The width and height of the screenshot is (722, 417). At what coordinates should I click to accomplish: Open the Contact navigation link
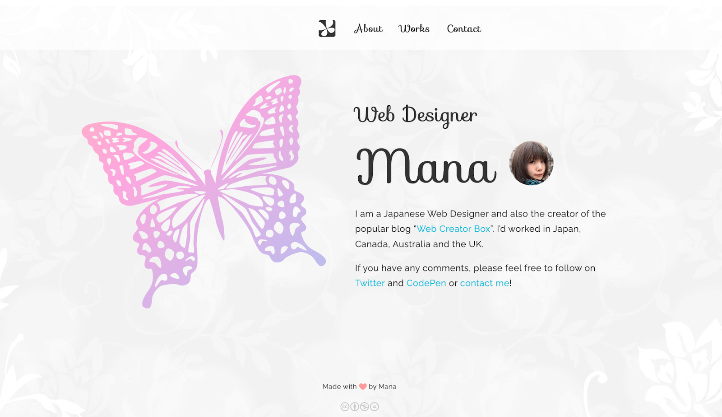tap(464, 28)
